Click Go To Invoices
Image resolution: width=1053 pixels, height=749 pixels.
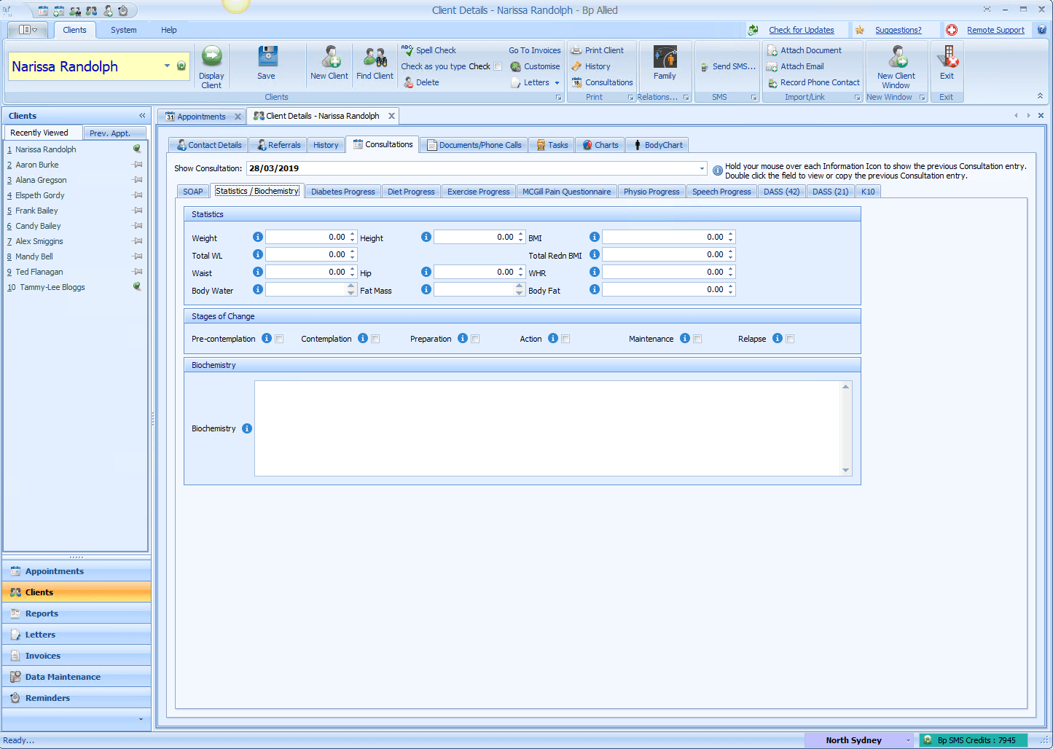535,50
